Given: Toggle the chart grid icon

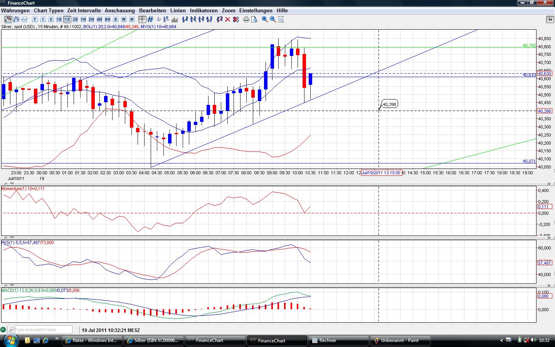Looking at the screenshot, I should coord(150,19).
